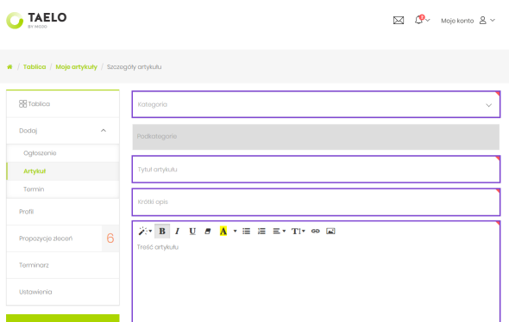Screen dimensions: 509x322
Task: Select Termin under Dodaj
Action: point(63,189)
